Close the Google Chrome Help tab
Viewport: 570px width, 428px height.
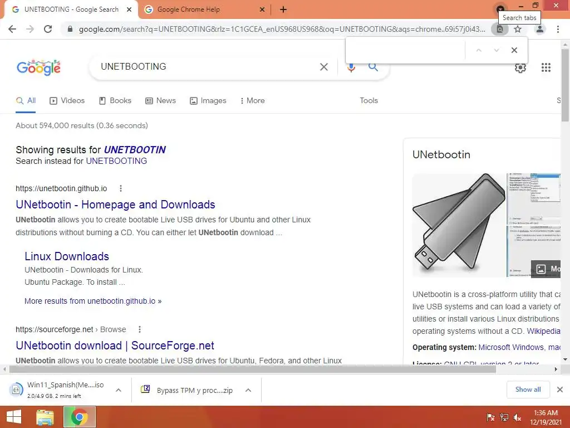262,9
